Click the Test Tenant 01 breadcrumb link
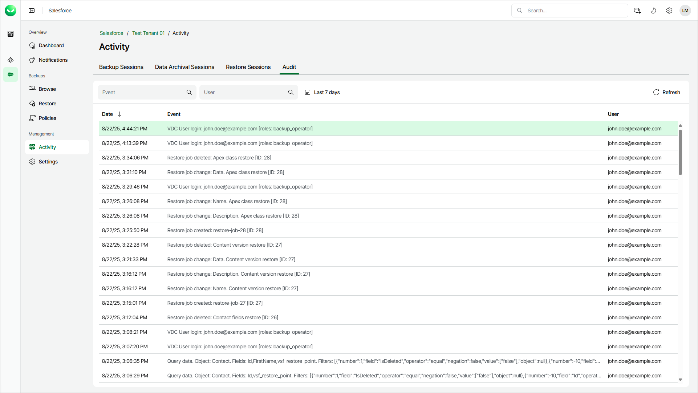The image size is (698, 393). pos(148,33)
